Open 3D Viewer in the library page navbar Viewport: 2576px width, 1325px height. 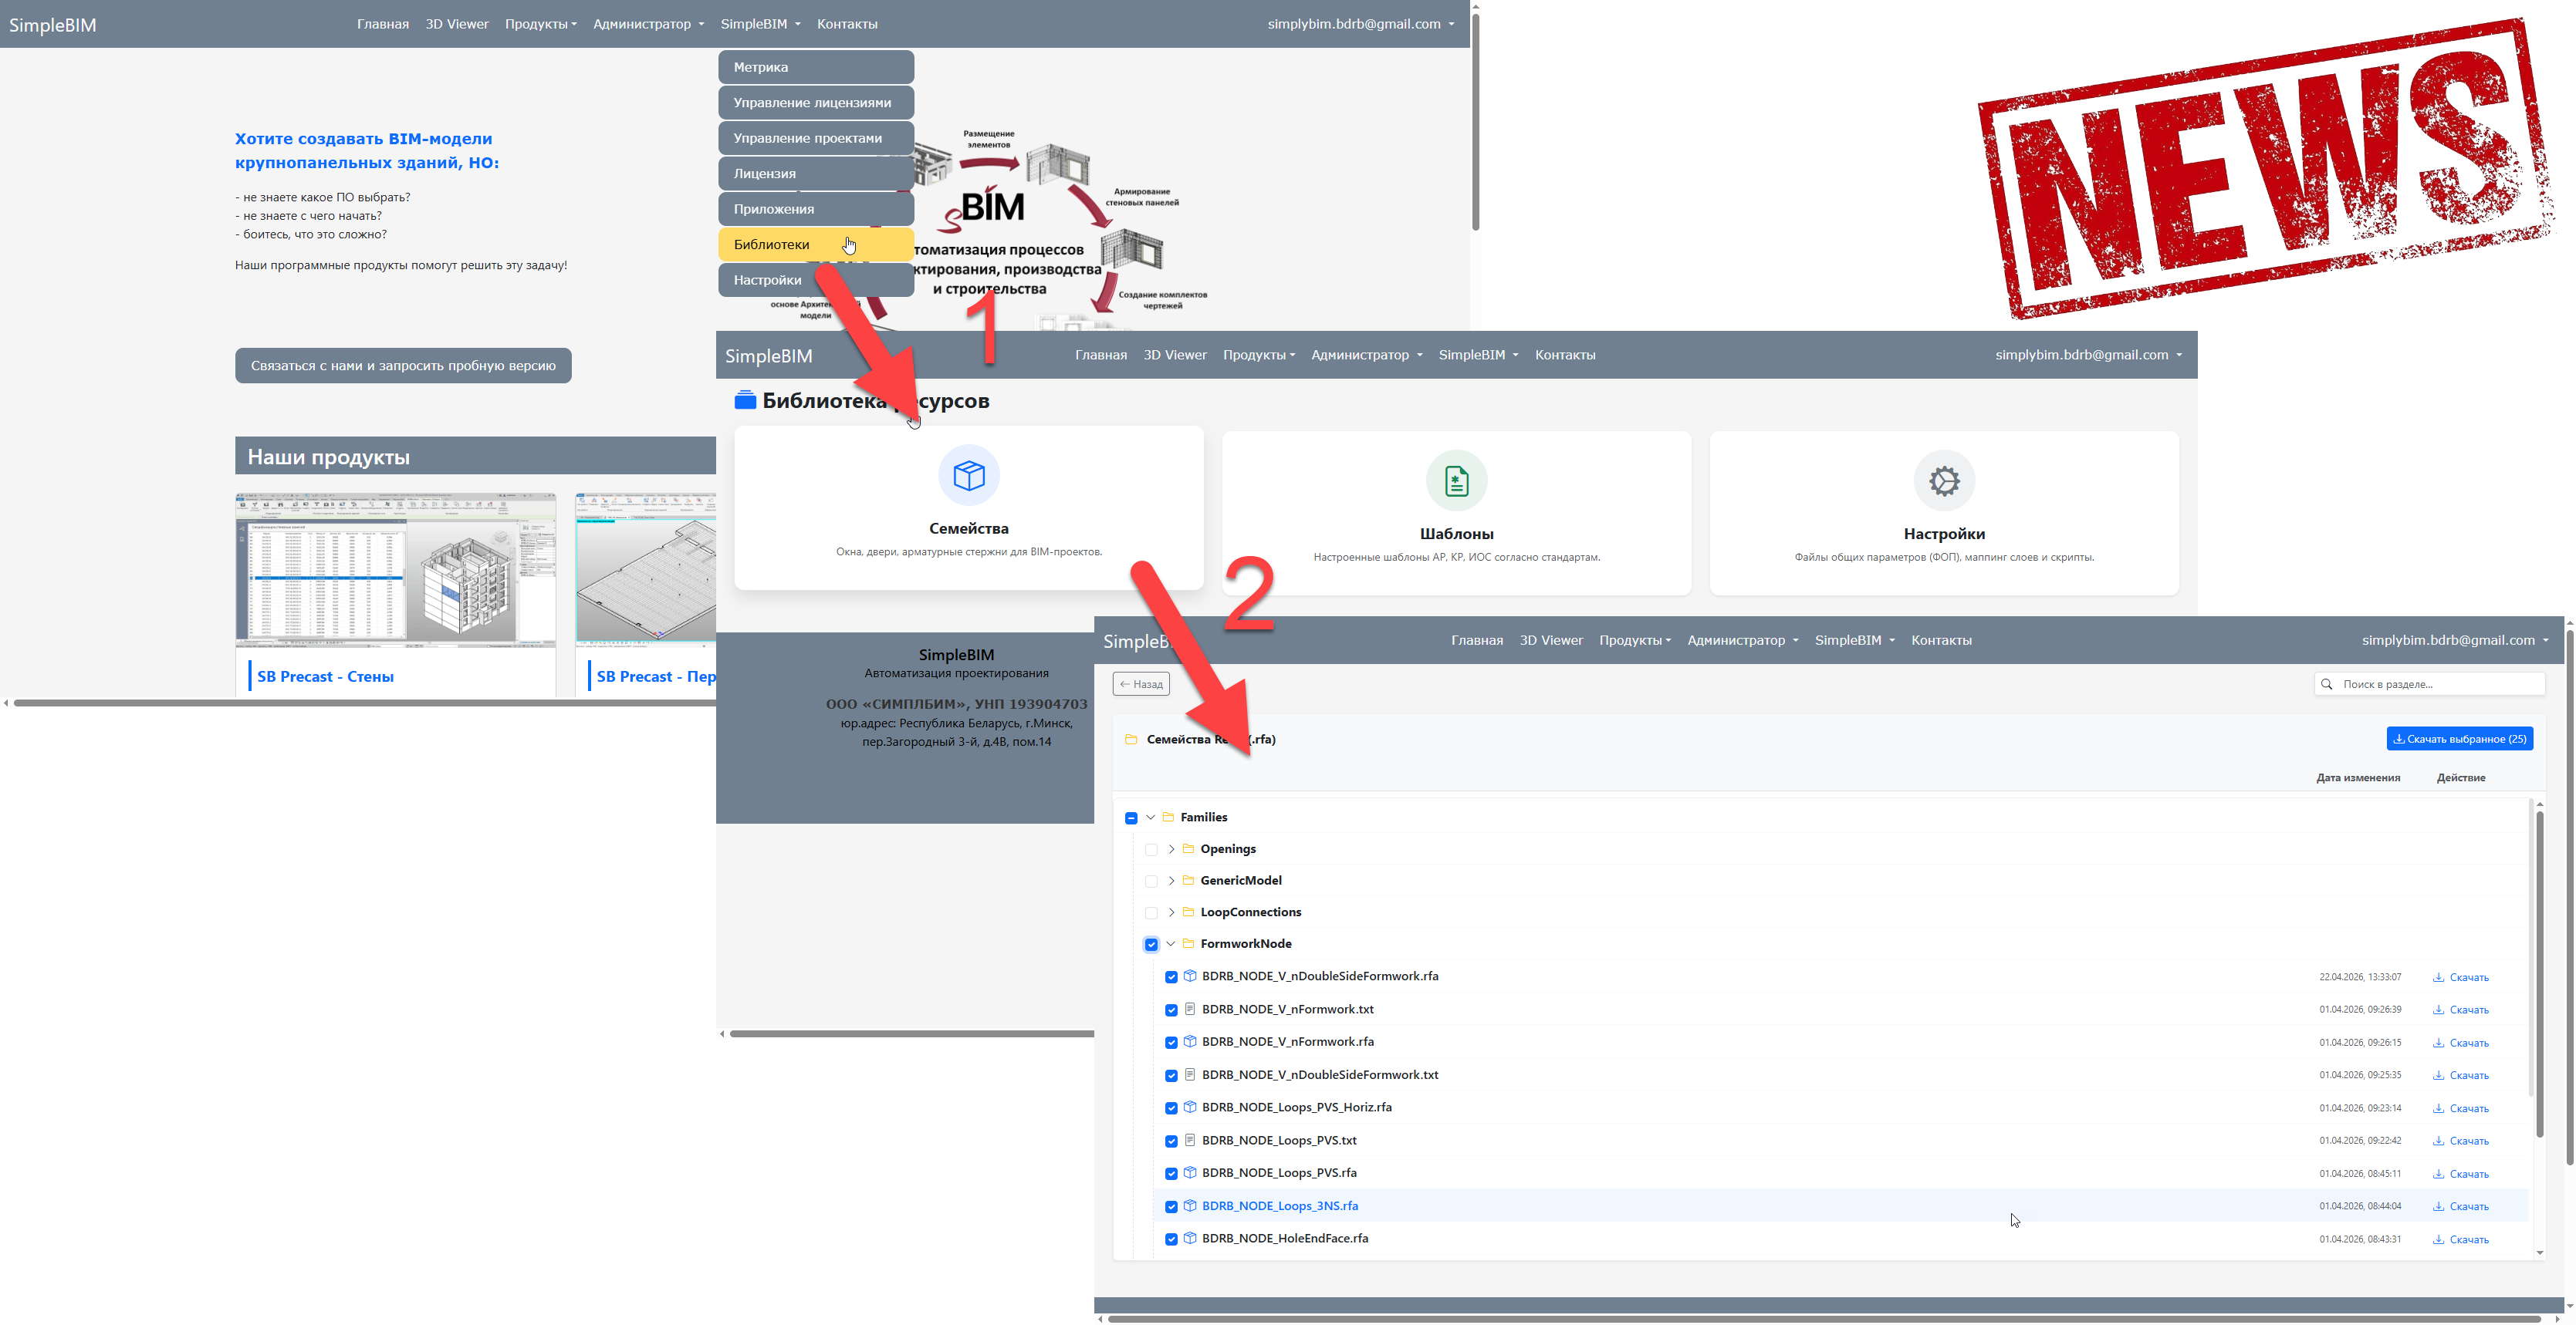click(1175, 355)
